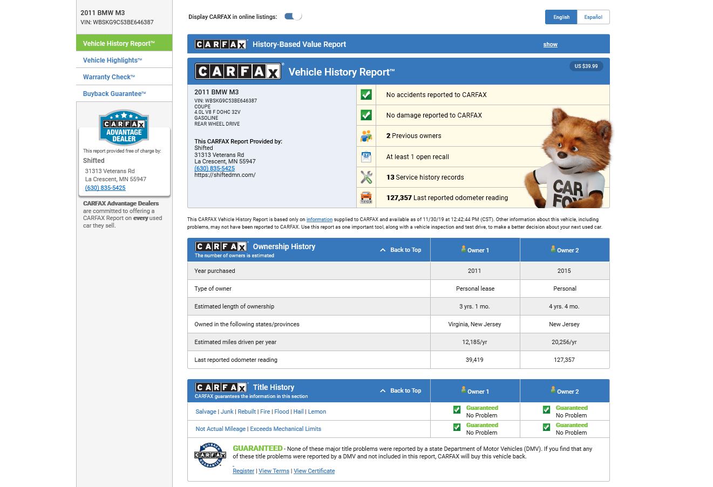The height and width of the screenshot is (487, 713).
Task: Click the Owner 2 person icon in Ownership History
Action: [553, 249]
